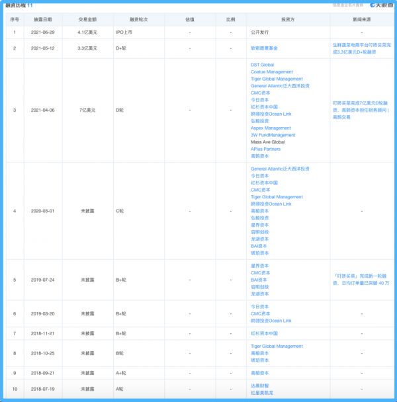This screenshot has width=397, height=402.
Task: Open the APlus Partners investor link
Action: (x=265, y=149)
